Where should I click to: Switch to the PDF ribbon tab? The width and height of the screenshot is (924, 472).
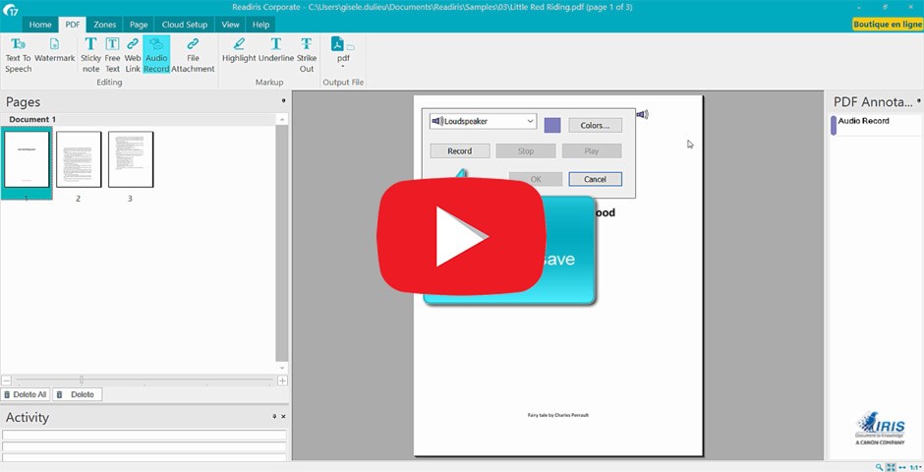coord(73,25)
